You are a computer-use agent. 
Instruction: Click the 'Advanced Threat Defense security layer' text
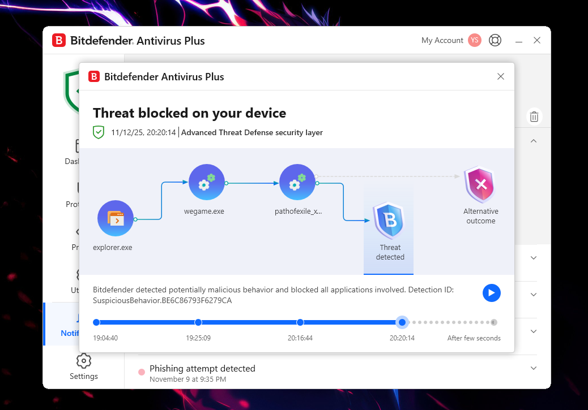252,132
